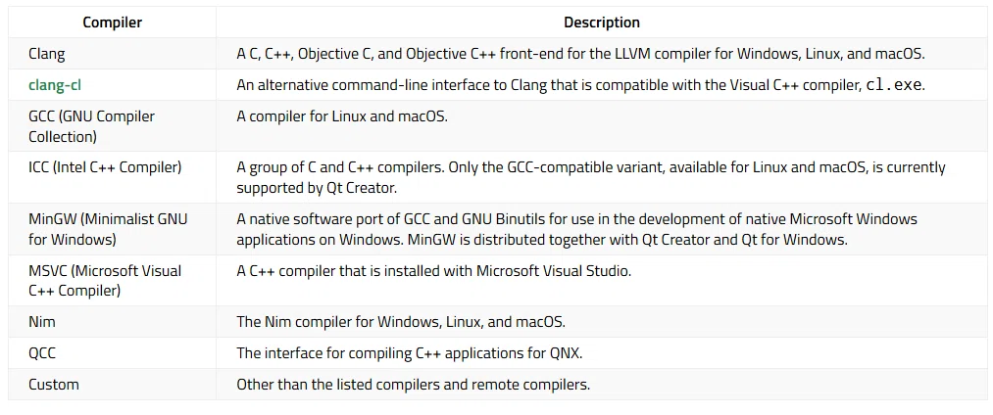Screen dimensions: 993x415
Task: Click the Clang description about LLVM front-end
Action: click(580, 55)
